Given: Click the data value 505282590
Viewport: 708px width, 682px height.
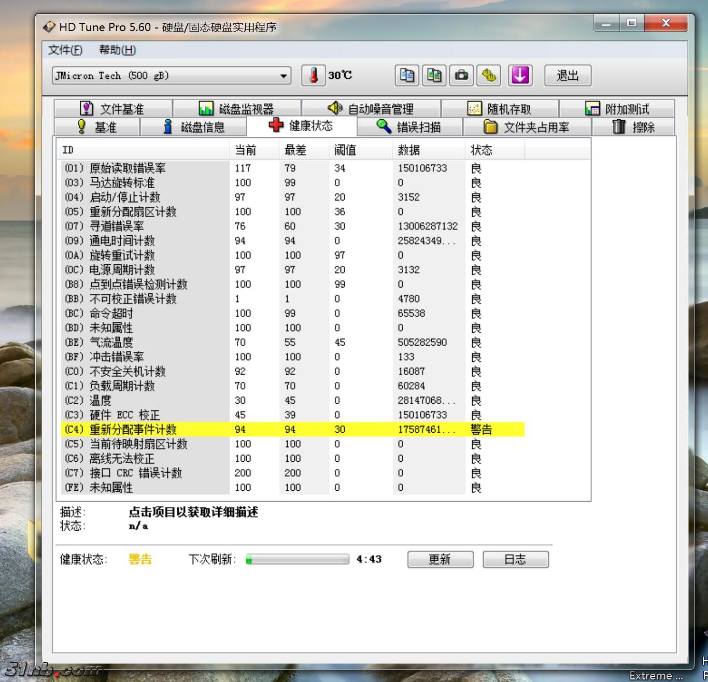Looking at the screenshot, I should tap(422, 342).
